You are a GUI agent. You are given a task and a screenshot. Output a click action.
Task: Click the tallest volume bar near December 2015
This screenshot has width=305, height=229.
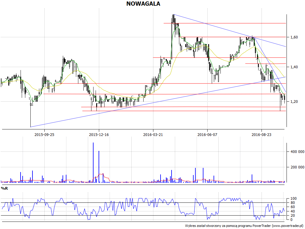pos(93,163)
